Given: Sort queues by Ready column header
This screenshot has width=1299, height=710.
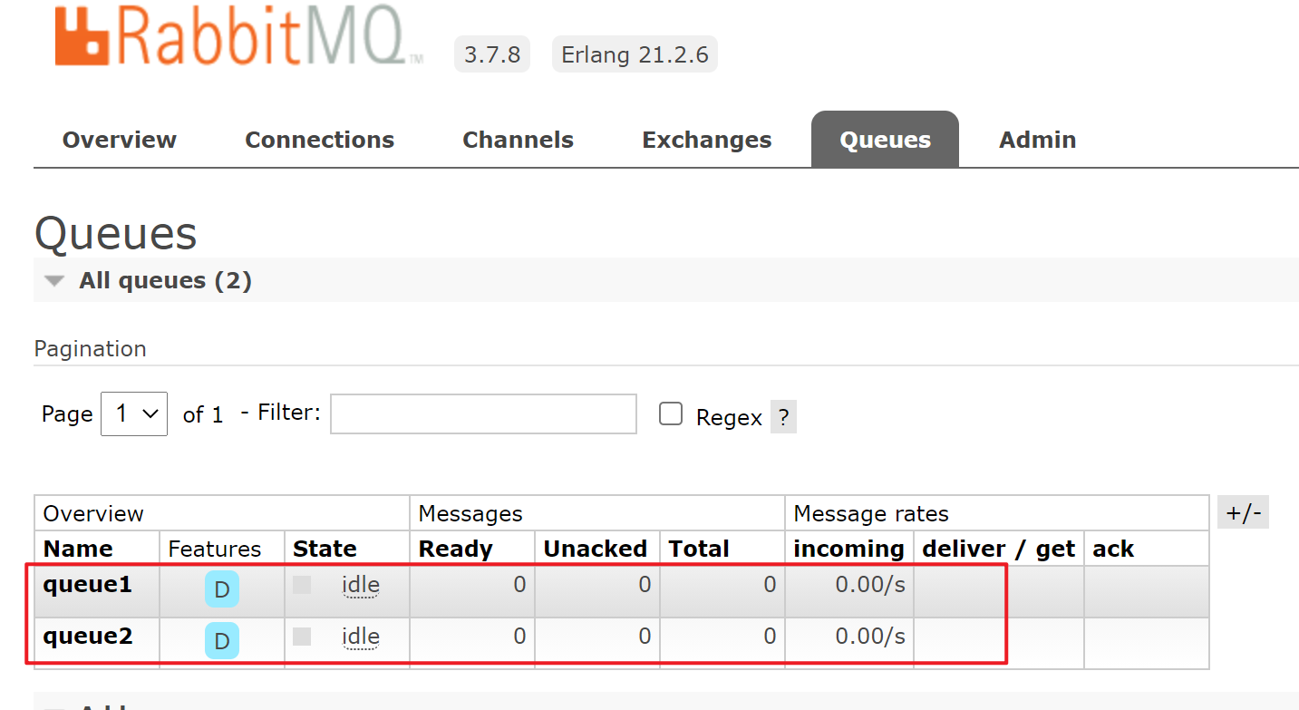Looking at the screenshot, I should click(455, 550).
